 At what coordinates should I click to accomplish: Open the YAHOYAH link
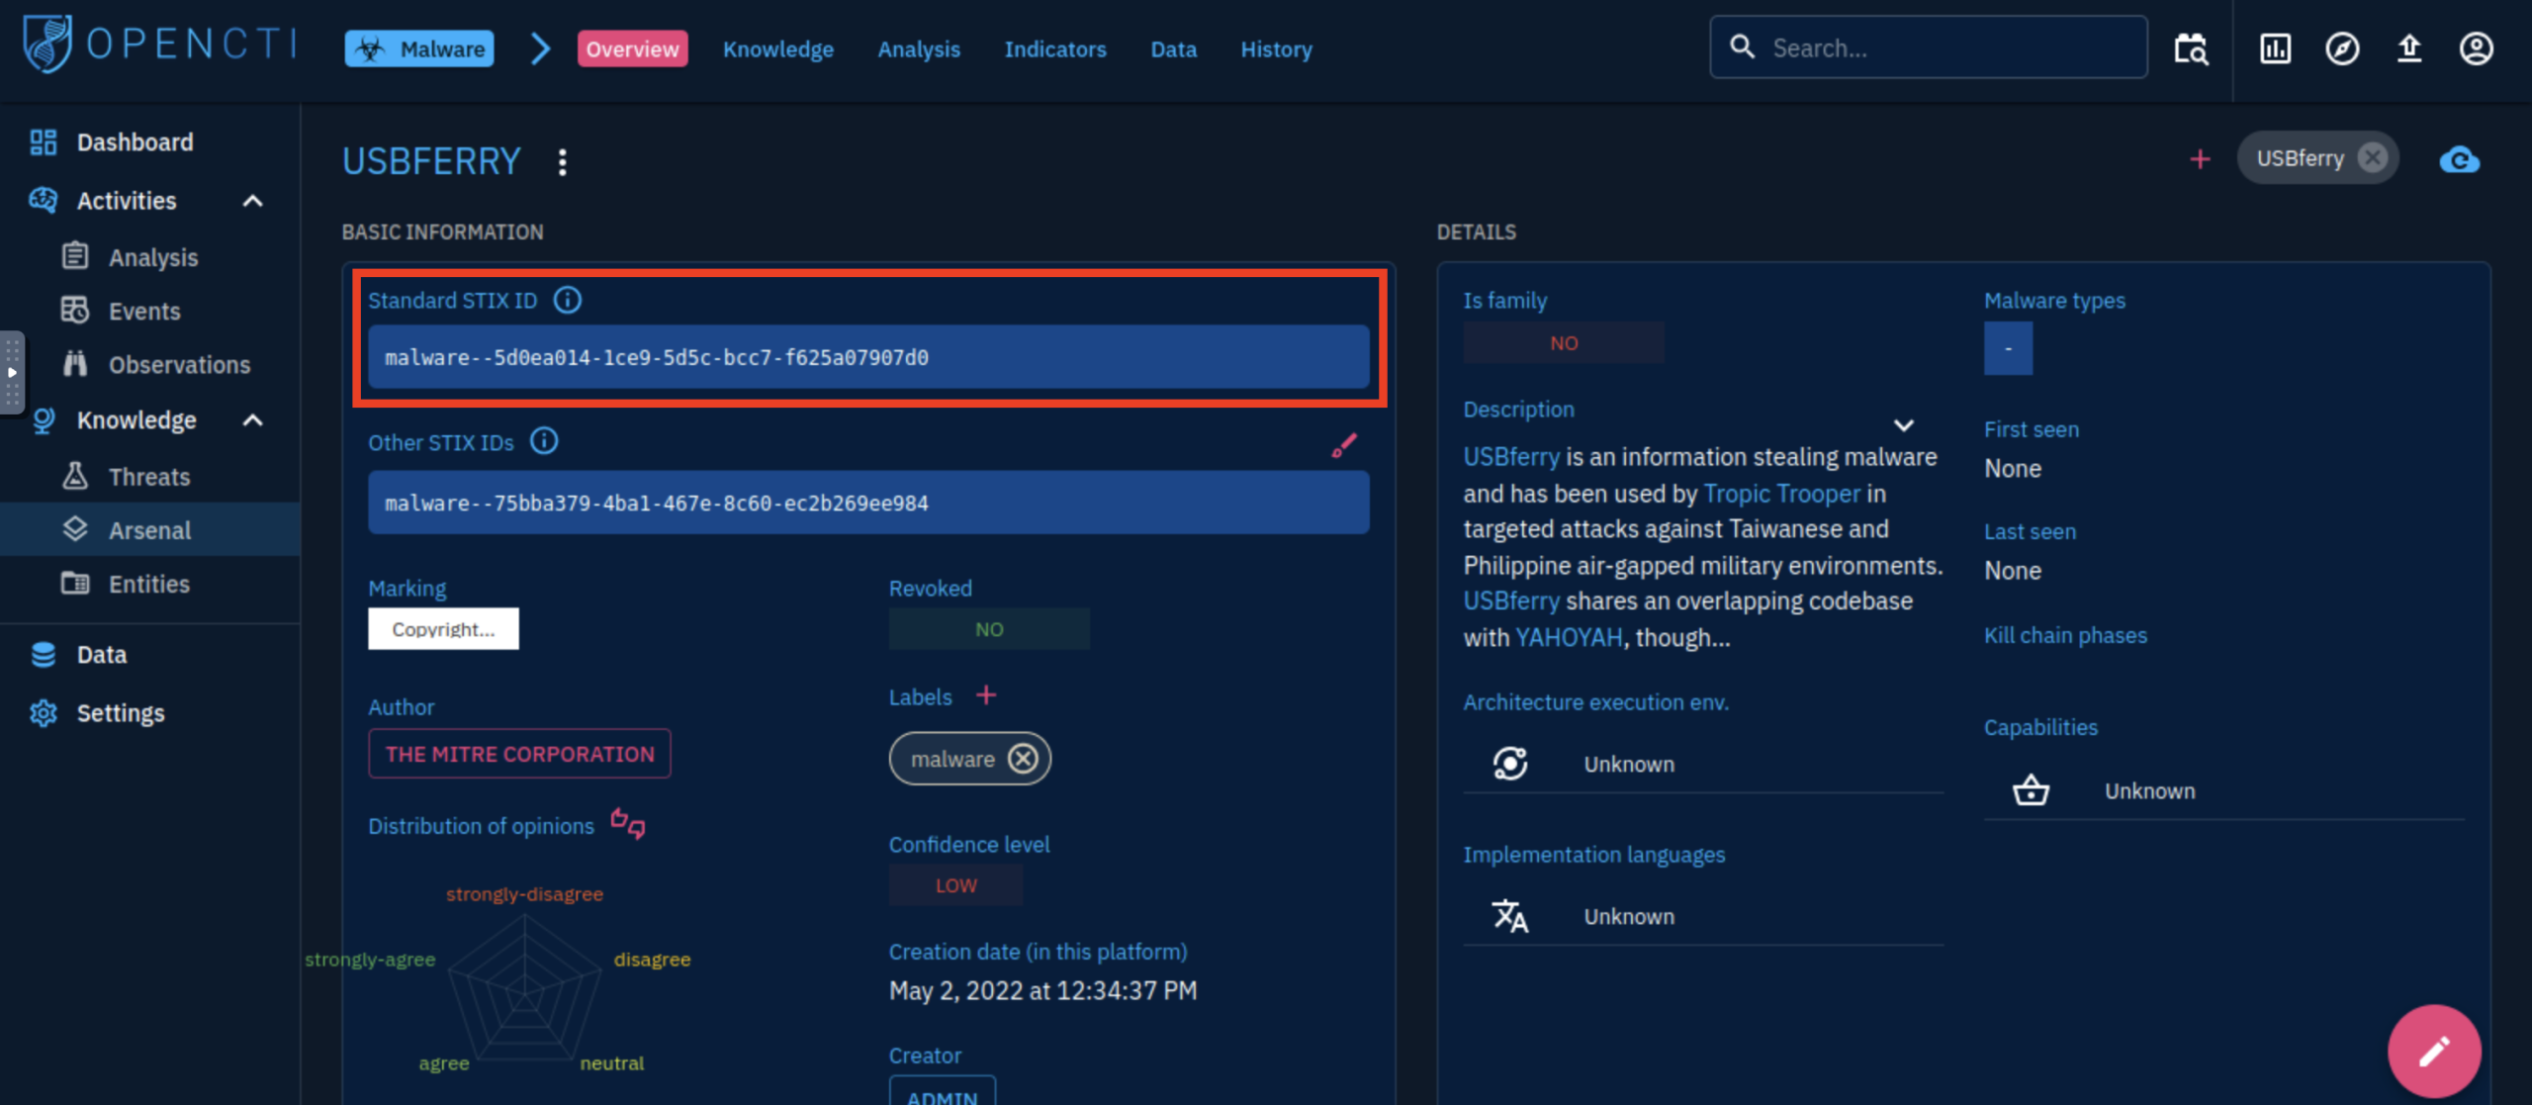click(1569, 638)
